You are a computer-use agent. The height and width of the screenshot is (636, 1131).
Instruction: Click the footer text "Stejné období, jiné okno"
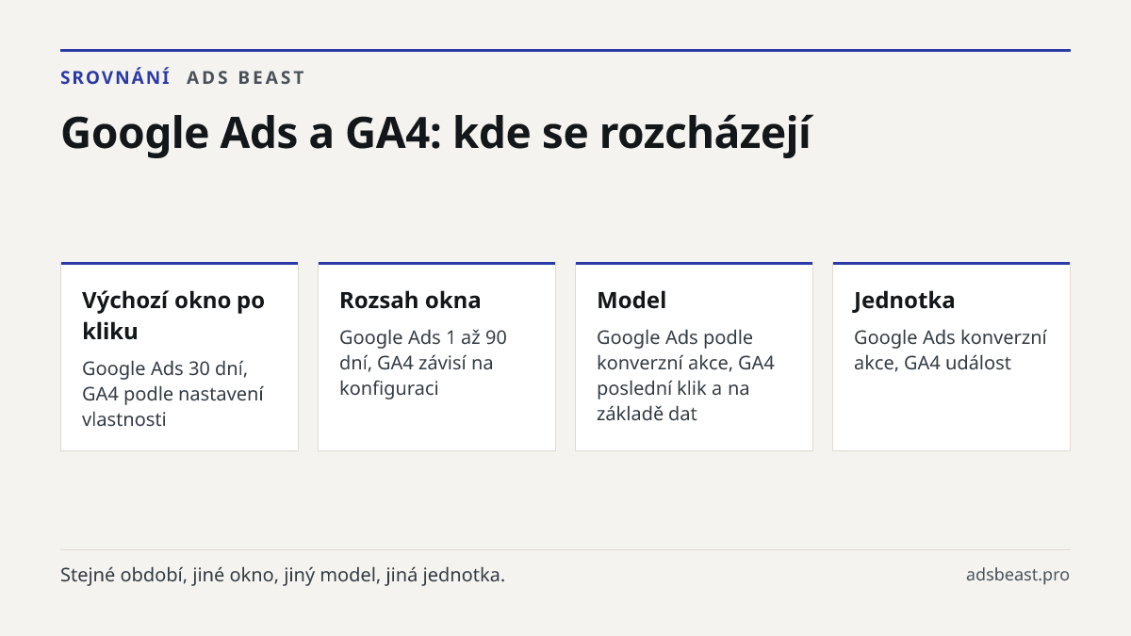pos(283,575)
